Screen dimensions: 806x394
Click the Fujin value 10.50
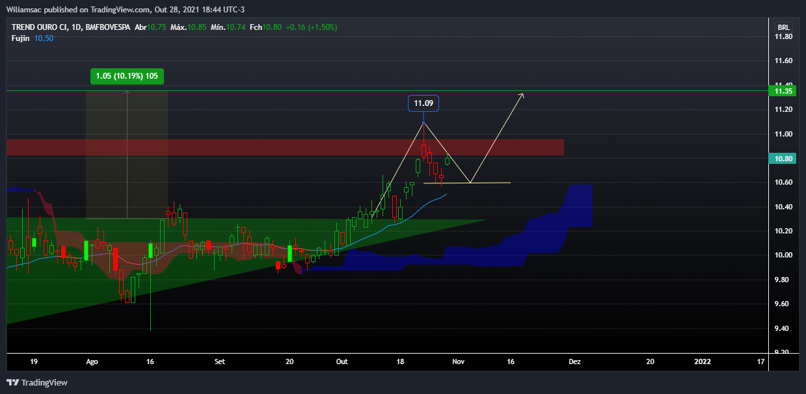[x=44, y=38]
